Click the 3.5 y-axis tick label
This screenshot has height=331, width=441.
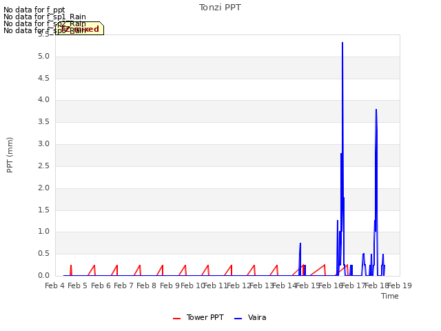coord(43,122)
